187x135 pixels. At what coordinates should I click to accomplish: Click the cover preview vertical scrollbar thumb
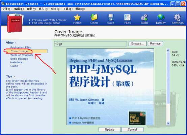tap(168, 78)
